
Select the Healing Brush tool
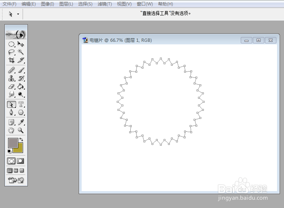(x=11, y=70)
